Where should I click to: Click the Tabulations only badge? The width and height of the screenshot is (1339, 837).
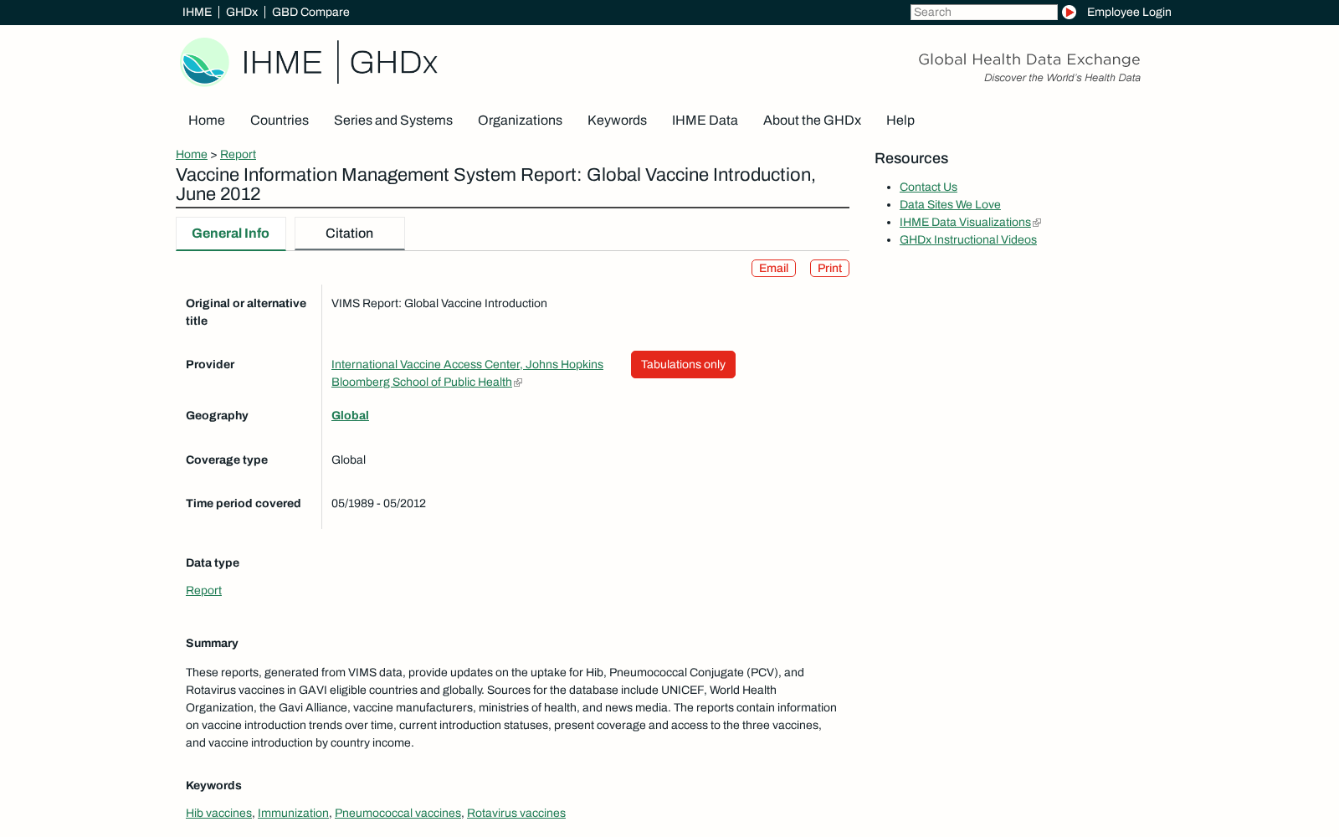683,365
